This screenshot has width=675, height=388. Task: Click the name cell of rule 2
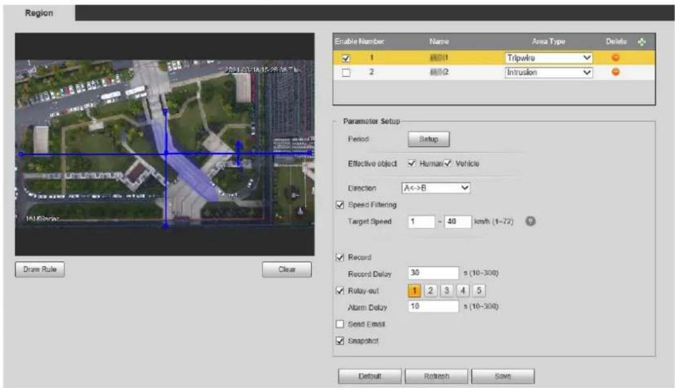(x=439, y=72)
